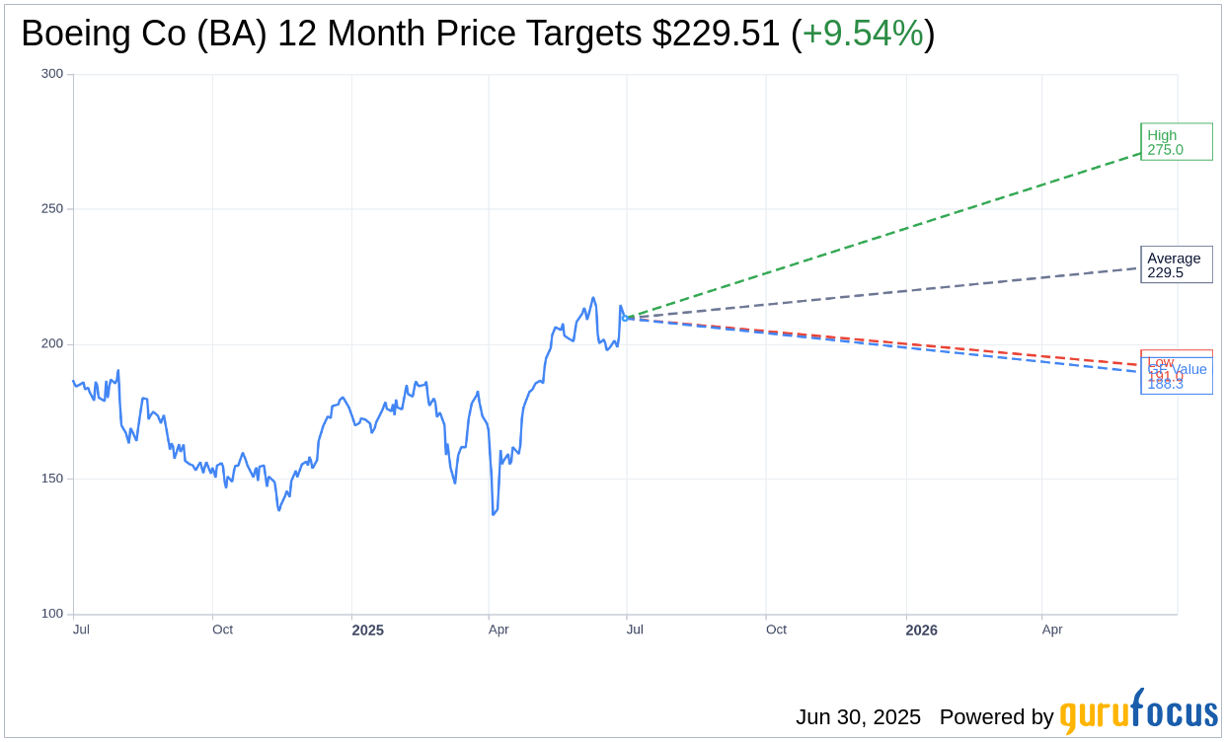Click the gurufocus logo

(x=1138, y=711)
